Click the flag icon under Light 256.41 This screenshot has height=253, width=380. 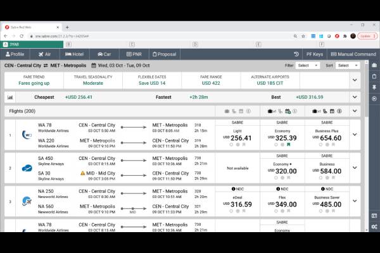coord(244,145)
